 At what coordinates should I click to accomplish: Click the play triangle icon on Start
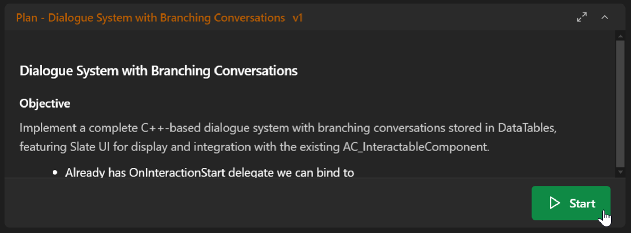point(554,203)
